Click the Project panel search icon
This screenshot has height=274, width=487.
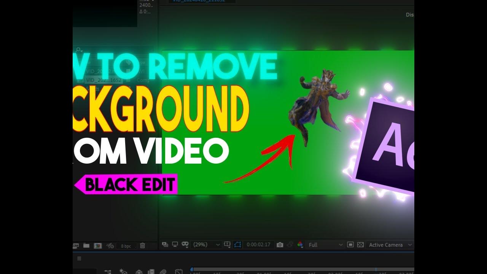tap(79, 50)
